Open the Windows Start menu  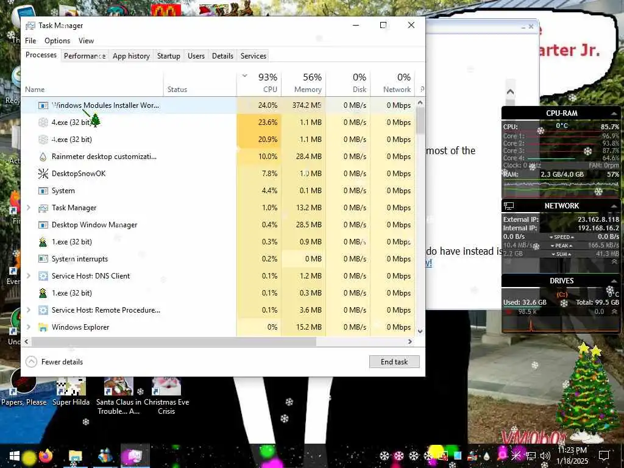point(15,456)
